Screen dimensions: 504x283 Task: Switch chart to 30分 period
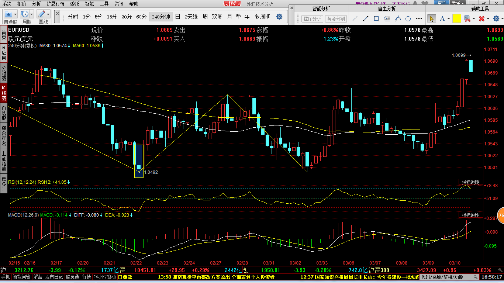127,17
